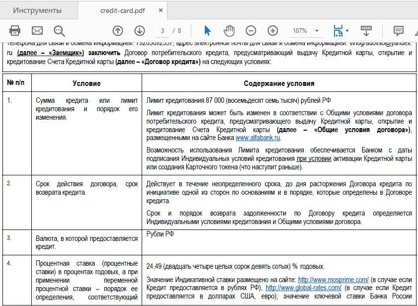Select the Print tool

14,30
